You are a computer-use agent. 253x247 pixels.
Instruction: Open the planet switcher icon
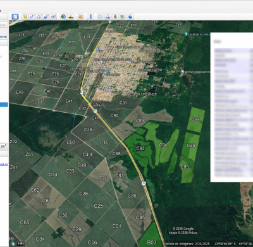[80, 16]
